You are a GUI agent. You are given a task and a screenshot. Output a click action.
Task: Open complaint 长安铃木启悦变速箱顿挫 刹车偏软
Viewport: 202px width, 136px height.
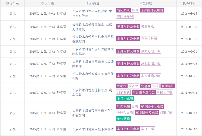[92, 93]
